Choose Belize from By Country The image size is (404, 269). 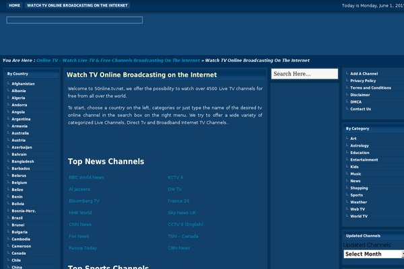pyautogui.click(x=18, y=190)
